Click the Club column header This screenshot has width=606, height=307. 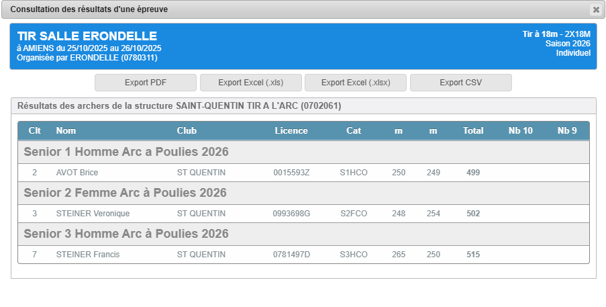(187, 130)
